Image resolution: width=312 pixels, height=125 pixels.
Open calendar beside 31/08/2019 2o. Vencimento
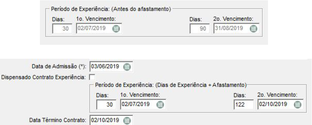coord(253,29)
